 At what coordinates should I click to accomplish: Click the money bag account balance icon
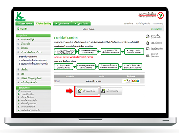(148, 43)
